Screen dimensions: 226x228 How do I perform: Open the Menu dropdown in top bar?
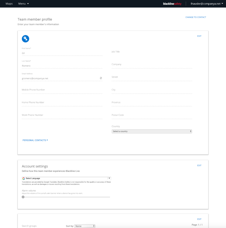[x=24, y=4]
